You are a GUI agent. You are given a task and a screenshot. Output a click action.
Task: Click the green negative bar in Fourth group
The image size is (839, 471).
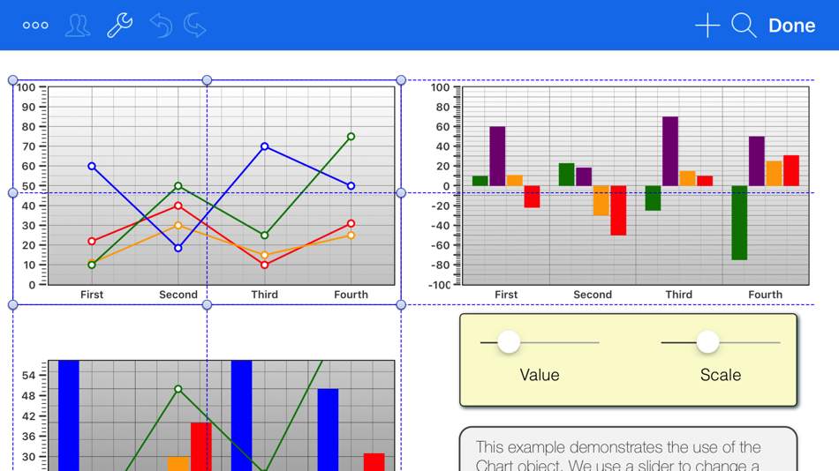click(739, 223)
